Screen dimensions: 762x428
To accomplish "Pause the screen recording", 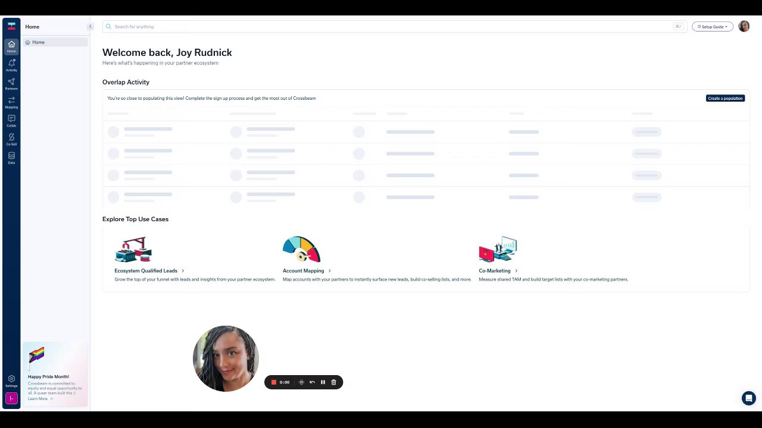I will pyautogui.click(x=323, y=382).
